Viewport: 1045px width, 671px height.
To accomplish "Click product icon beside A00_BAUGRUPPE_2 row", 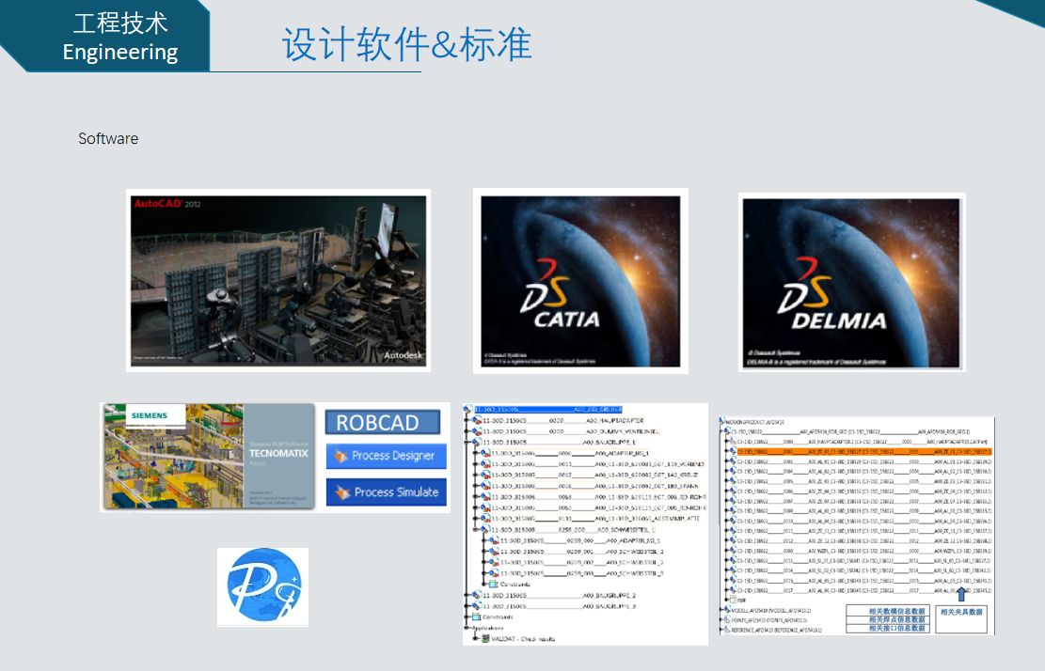I will [x=477, y=595].
